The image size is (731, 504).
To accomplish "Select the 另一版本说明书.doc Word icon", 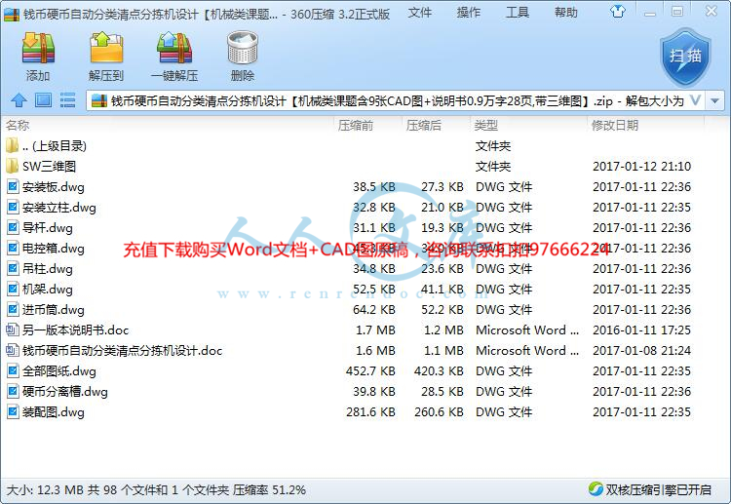I will pos(13,330).
